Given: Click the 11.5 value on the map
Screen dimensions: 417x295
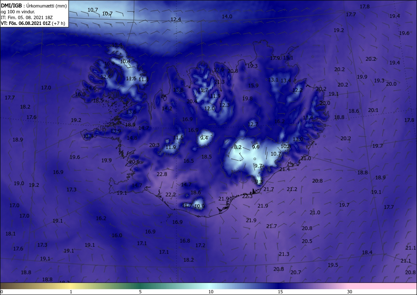Looking at the screenshot, I should click(x=178, y=138).
